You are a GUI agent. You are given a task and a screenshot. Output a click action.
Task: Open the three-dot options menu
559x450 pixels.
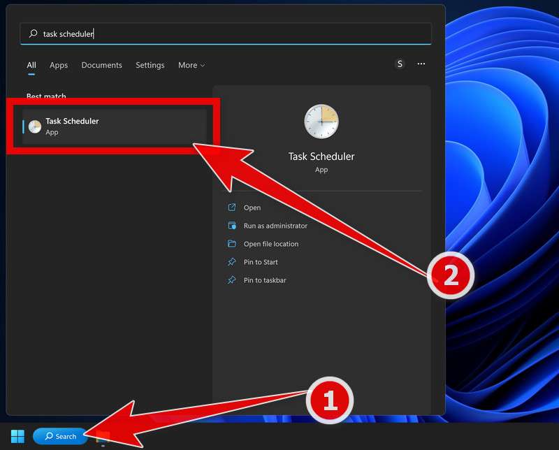421,64
